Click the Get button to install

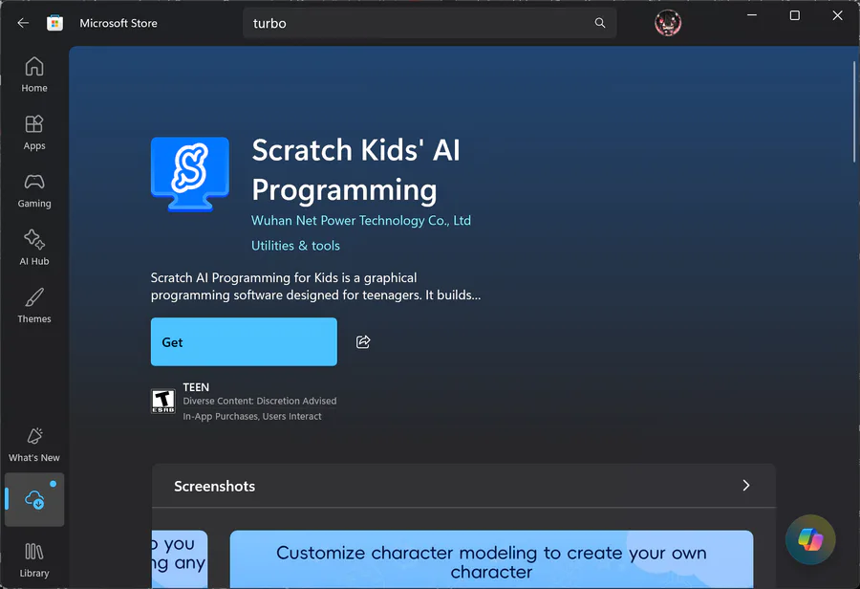[244, 342]
